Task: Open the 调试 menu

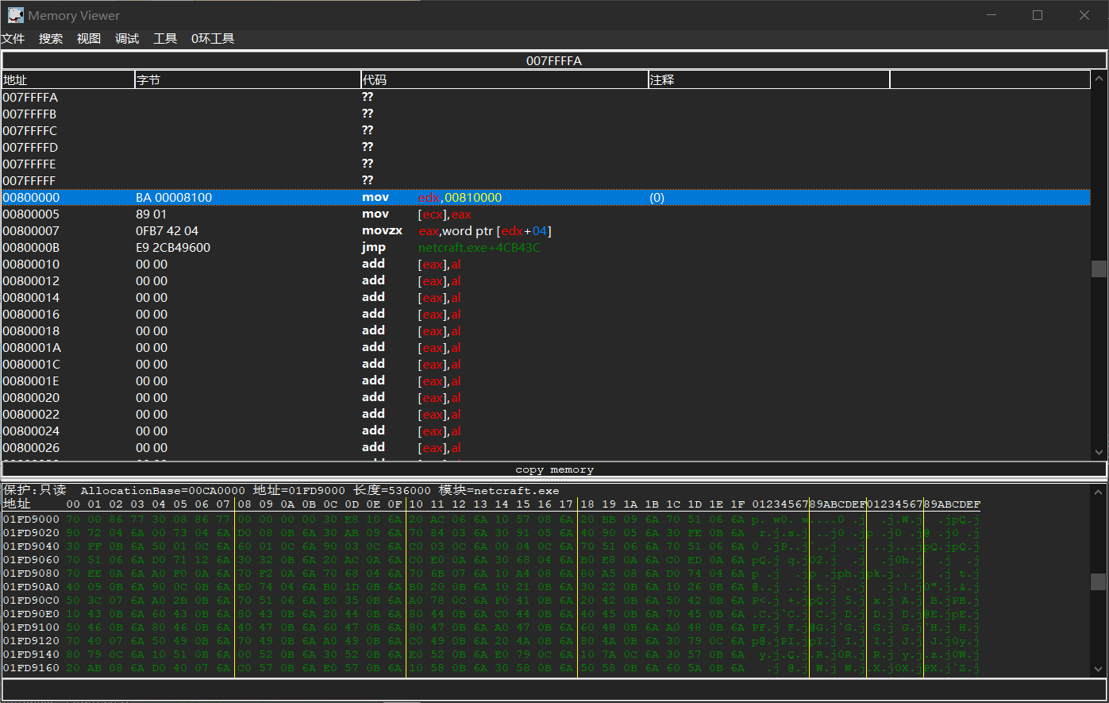Action: pyautogui.click(x=127, y=39)
